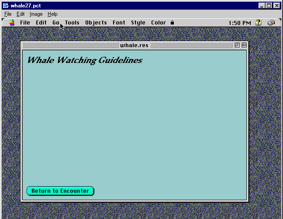
Task: Open the Style menu
Action: [x=138, y=23]
